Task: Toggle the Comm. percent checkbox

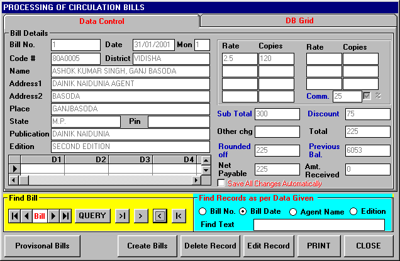Action: tap(368, 96)
